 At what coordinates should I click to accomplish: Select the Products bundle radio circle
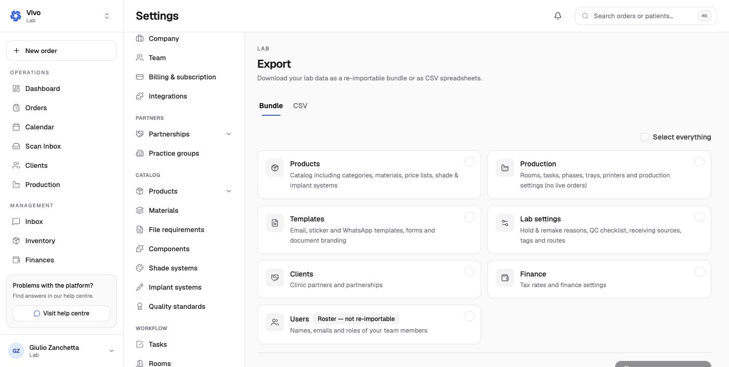[469, 162]
